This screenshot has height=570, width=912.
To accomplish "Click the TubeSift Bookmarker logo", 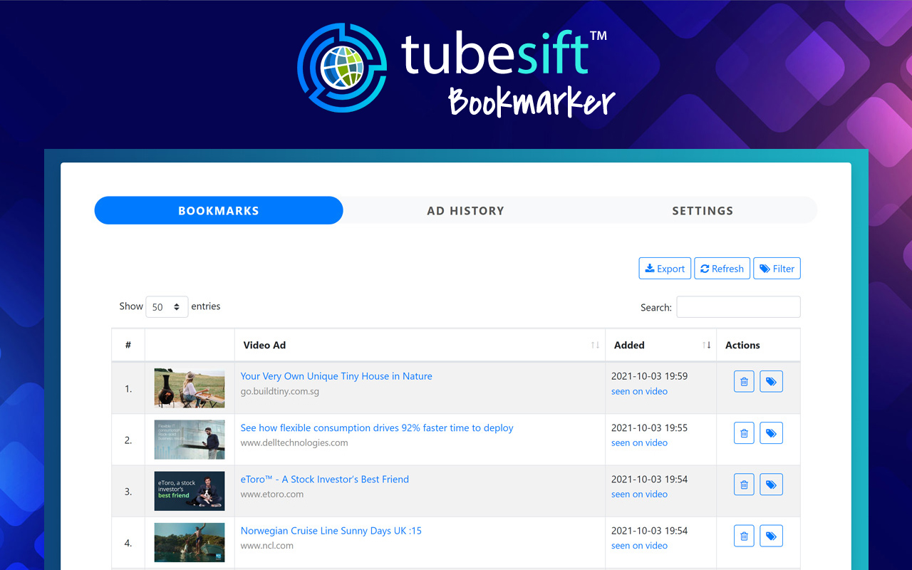I will click(x=456, y=69).
